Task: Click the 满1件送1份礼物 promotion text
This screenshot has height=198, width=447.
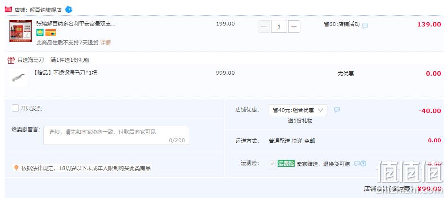Action: point(70,60)
